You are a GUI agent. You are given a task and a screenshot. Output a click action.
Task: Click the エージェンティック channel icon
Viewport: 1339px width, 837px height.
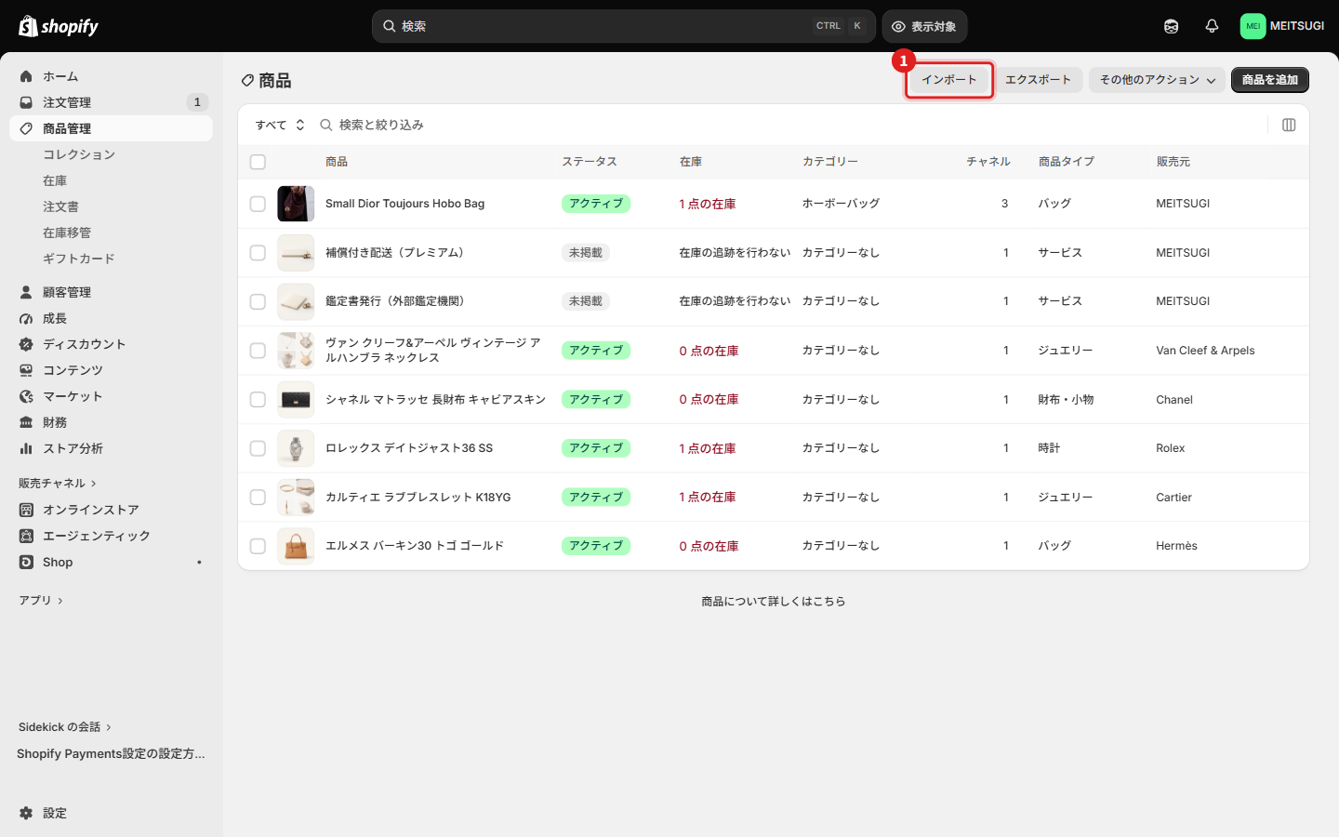pos(26,536)
